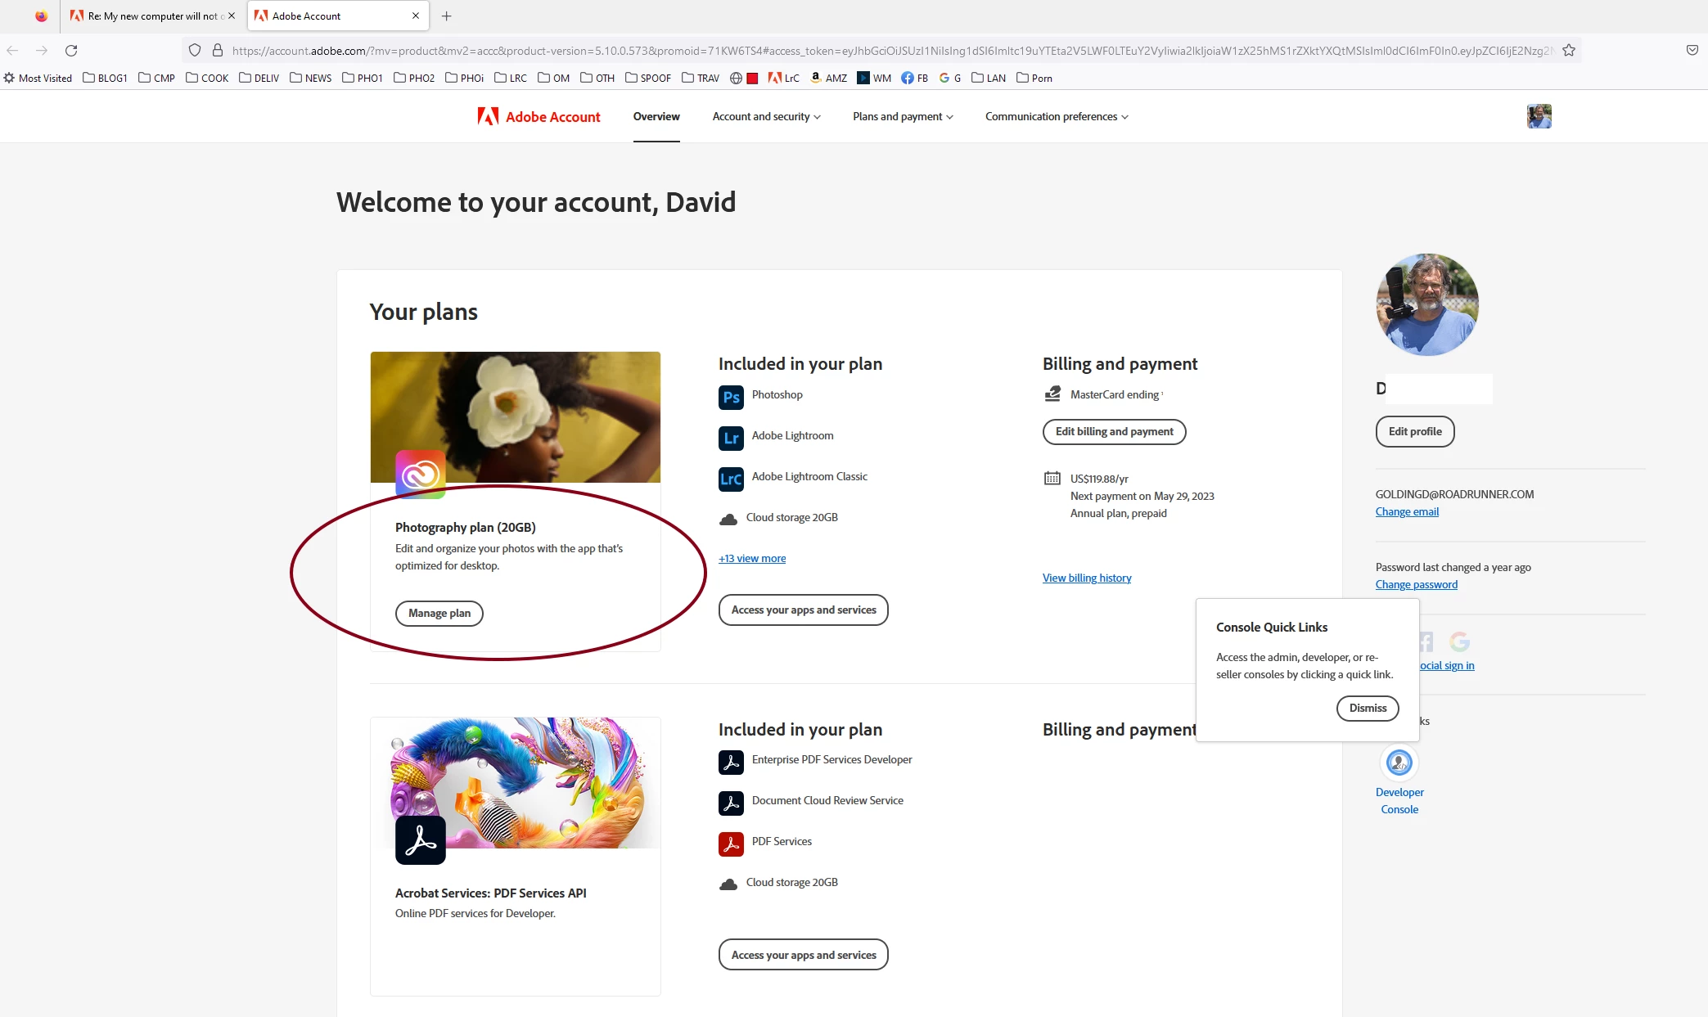Click the PDF Services red Acrobat icon

point(731,844)
